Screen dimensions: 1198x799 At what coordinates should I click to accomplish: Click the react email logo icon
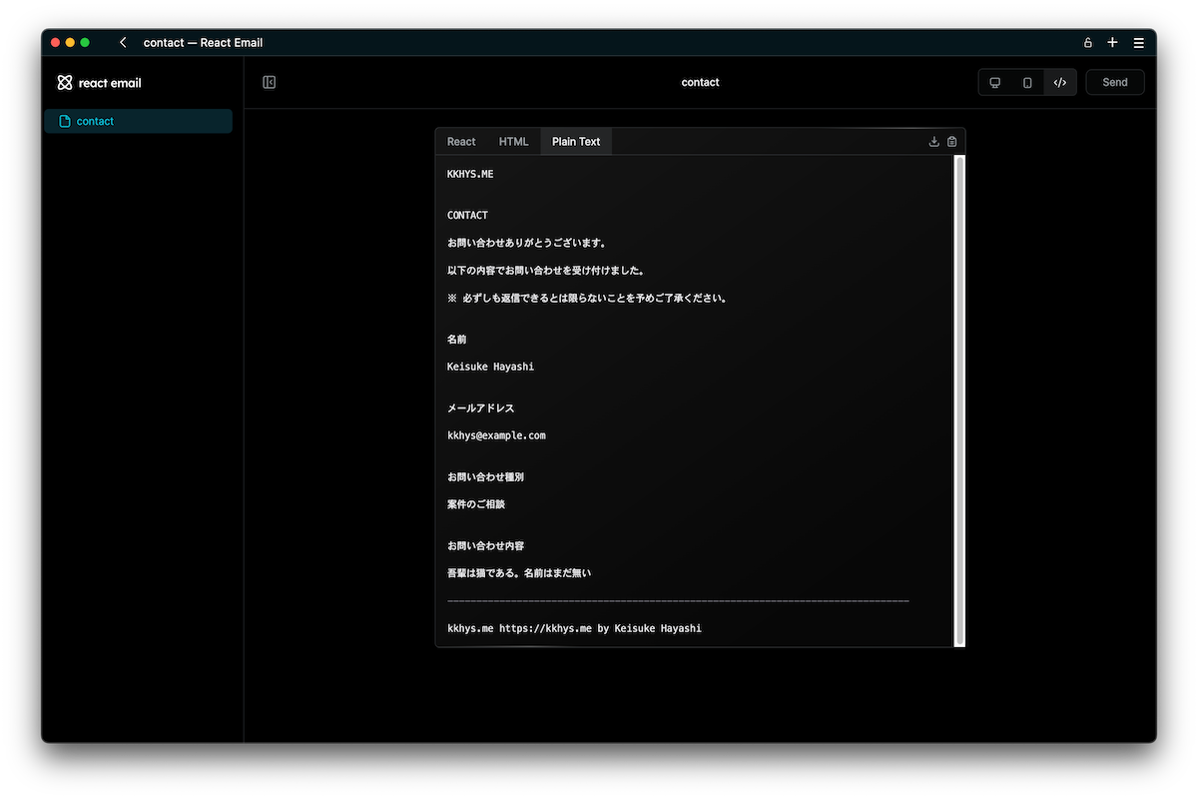pos(65,82)
